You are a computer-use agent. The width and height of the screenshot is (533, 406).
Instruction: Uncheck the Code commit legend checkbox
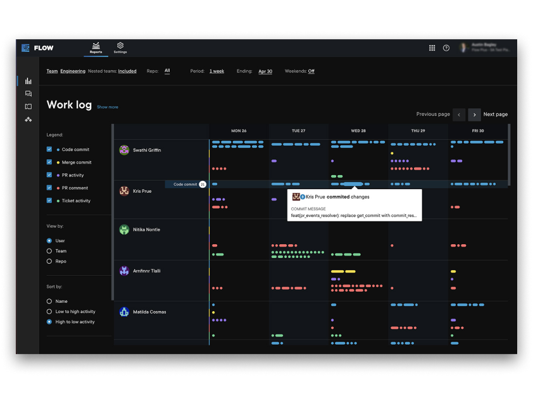coord(49,150)
